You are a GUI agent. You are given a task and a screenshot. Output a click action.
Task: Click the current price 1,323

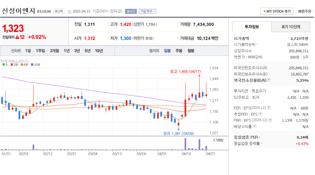(13, 28)
